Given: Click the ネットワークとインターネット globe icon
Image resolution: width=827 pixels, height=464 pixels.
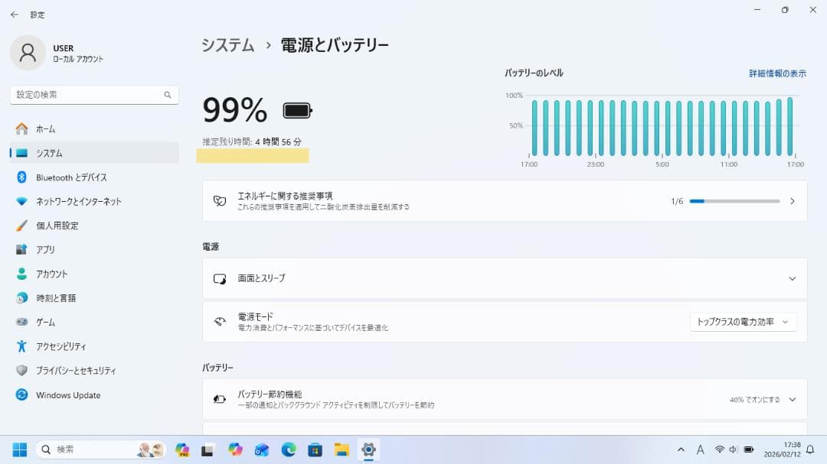Looking at the screenshot, I should pos(22,201).
